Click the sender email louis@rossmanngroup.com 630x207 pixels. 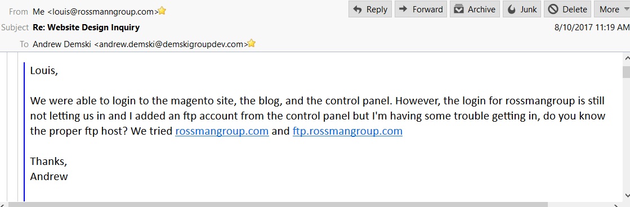pos(103,12)
